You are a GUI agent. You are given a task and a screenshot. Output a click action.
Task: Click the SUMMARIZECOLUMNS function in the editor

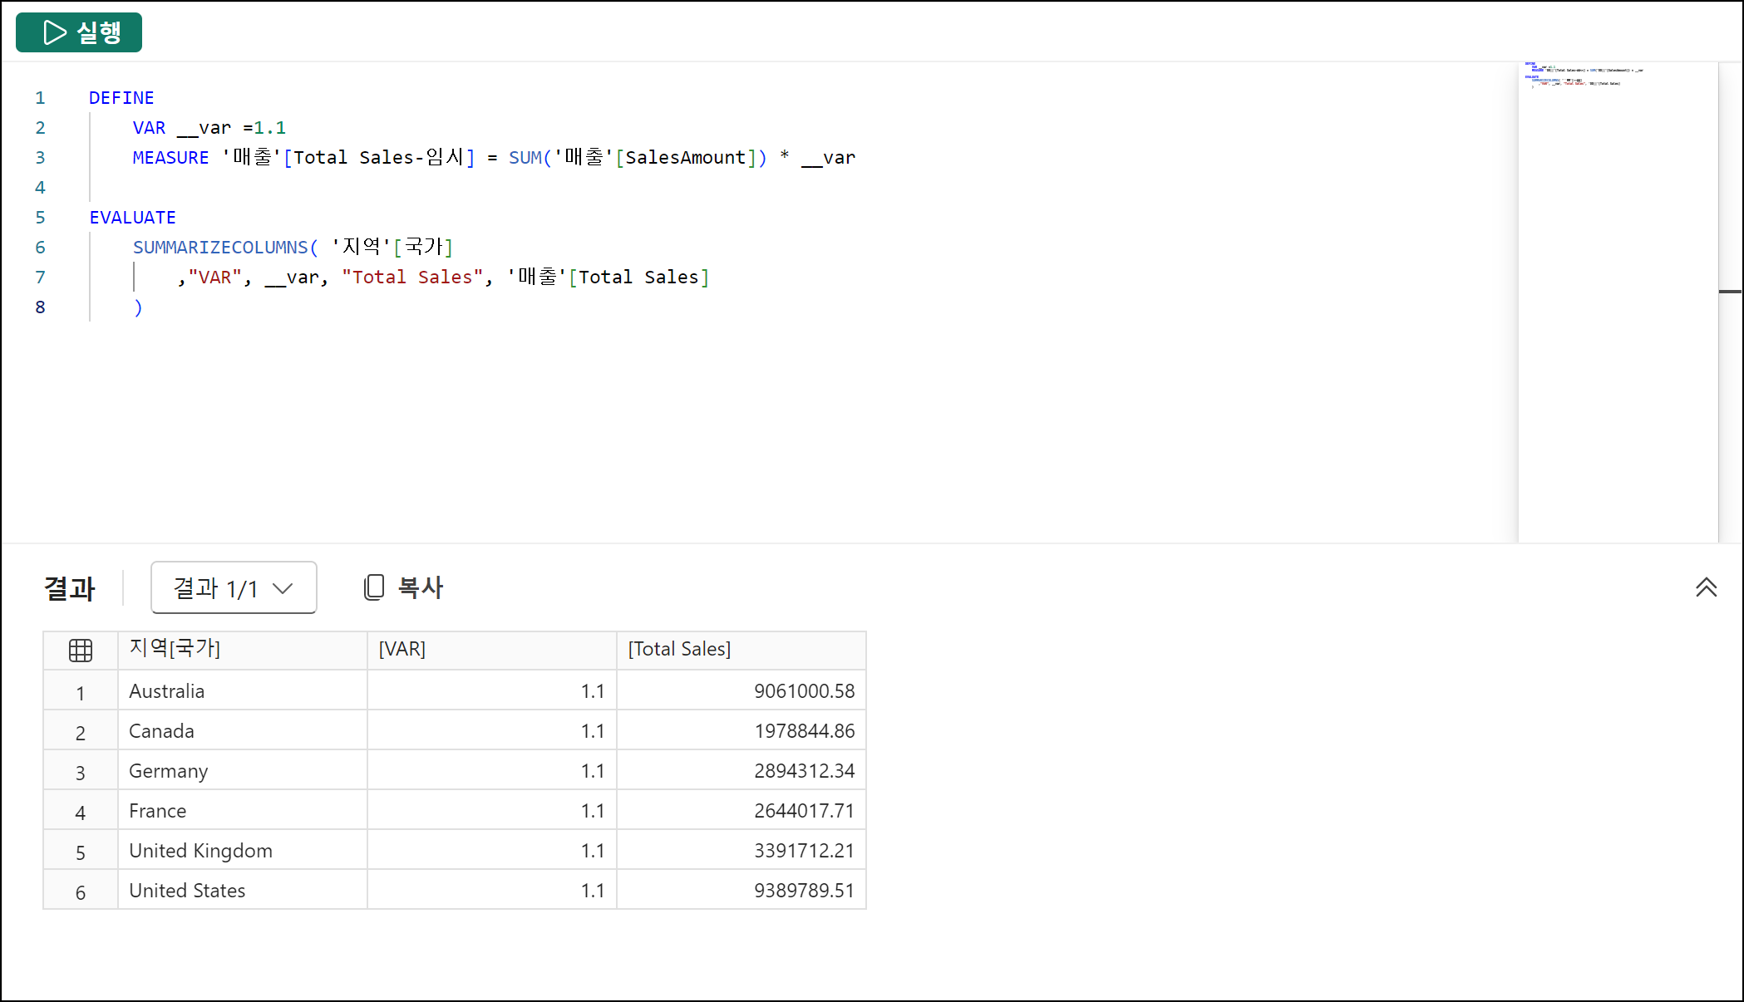click(x=220, y=248)
